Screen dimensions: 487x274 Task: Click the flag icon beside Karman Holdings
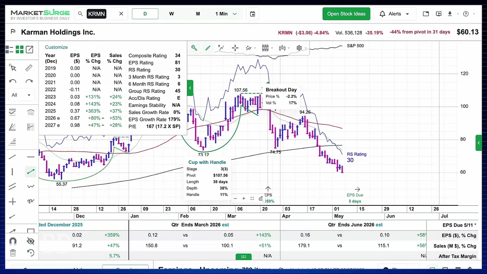point(13,32)
